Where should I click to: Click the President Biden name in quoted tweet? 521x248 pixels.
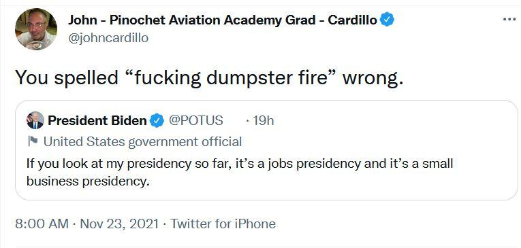tap(97, 121)
